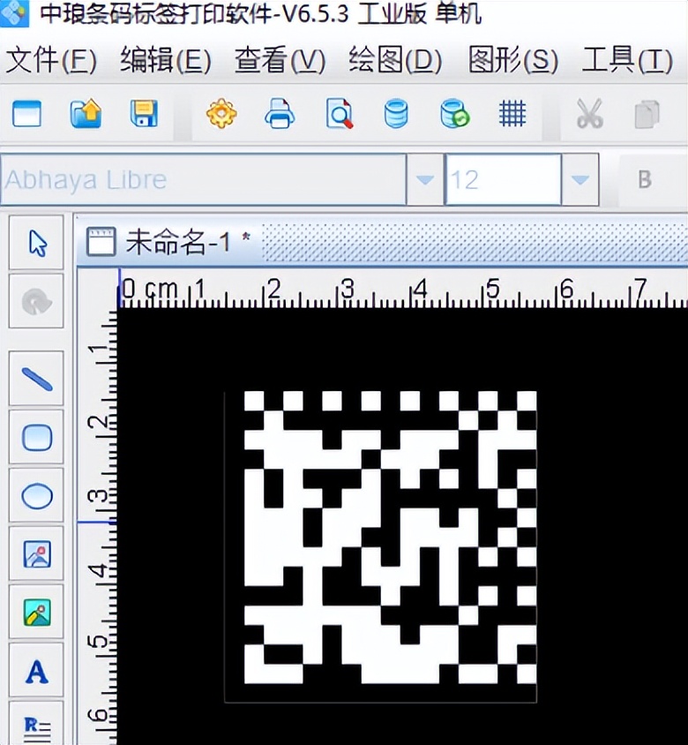The height and width of the screenshot is (745, 688).
Task: Select the rounded rectangle tool
Action: click(x=36, y=437)
